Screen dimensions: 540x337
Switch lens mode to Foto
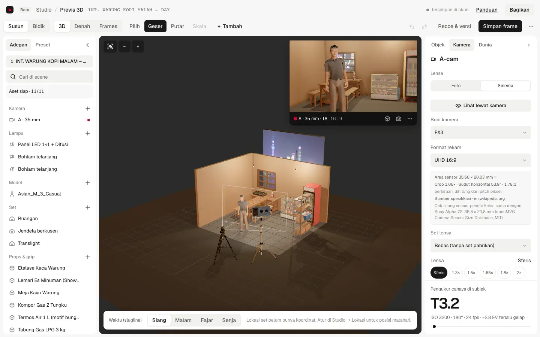(x=456, y=86)
